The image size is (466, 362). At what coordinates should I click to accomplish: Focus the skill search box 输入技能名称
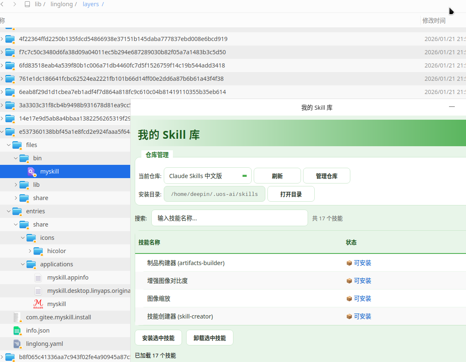coord(230,218)
